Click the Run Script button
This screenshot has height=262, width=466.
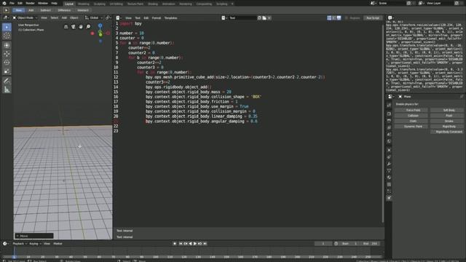(373, 17)
